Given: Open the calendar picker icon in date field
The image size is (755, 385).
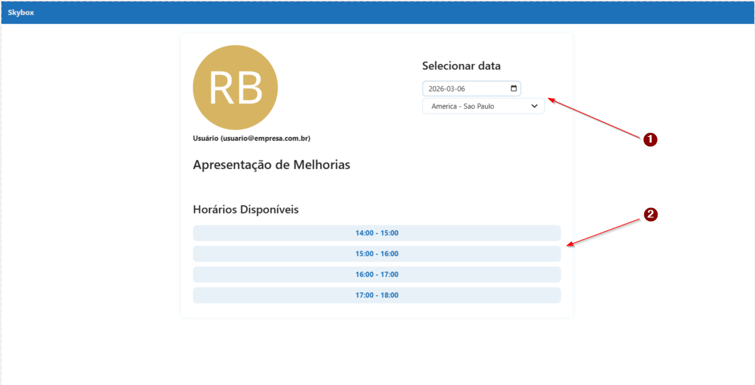Looking at the screenshot, I should [513, 89].
